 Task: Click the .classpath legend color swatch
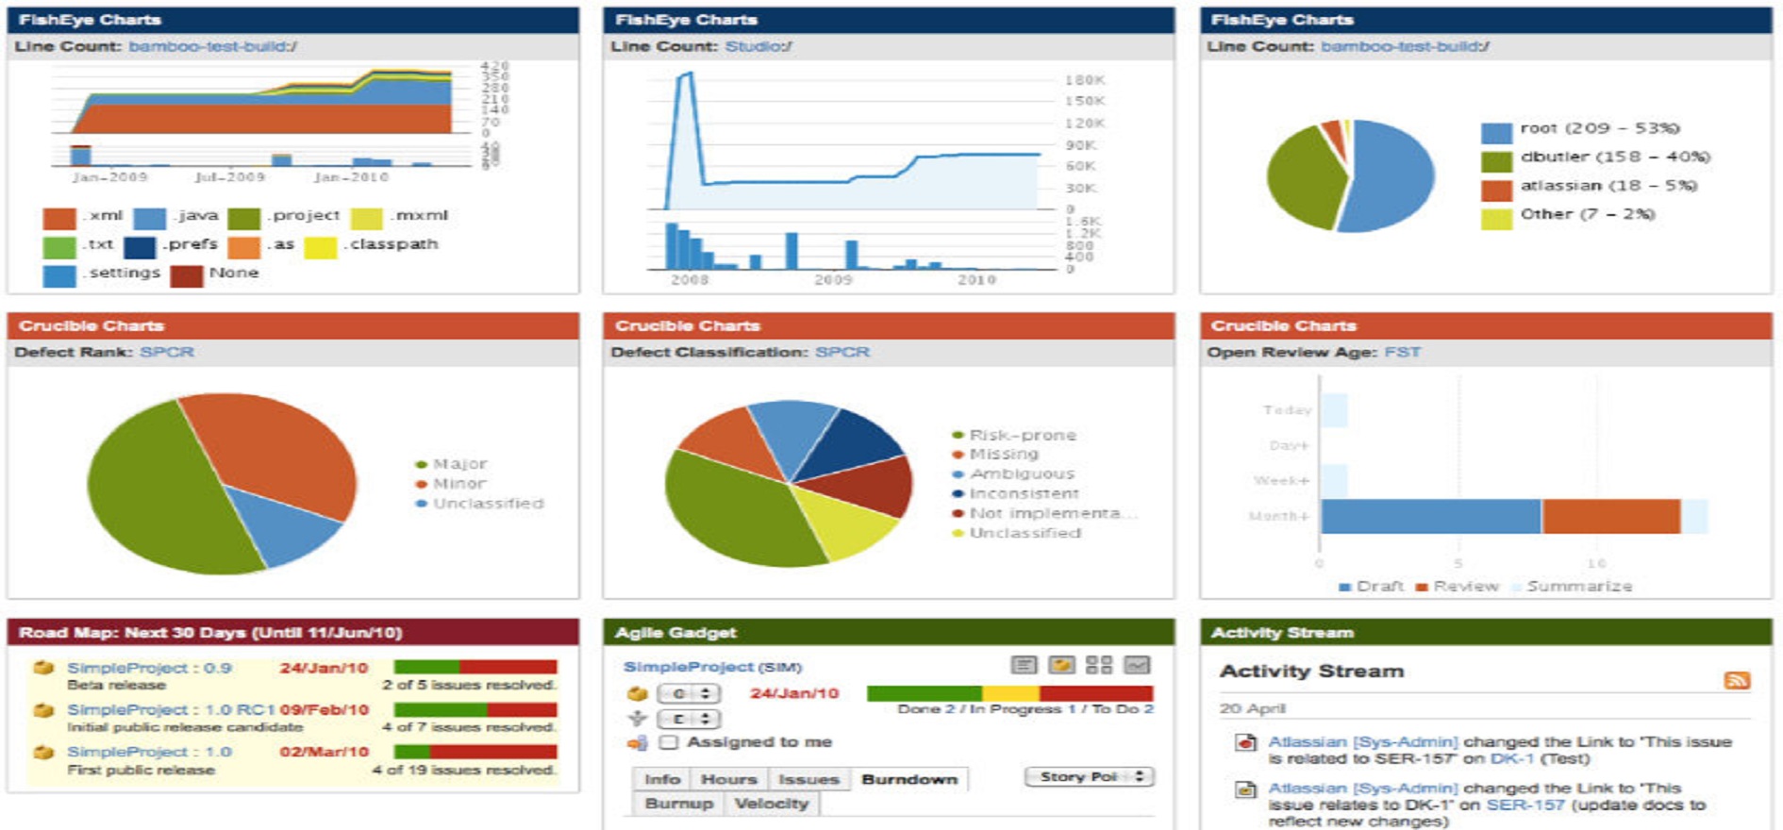click(321, 247)
